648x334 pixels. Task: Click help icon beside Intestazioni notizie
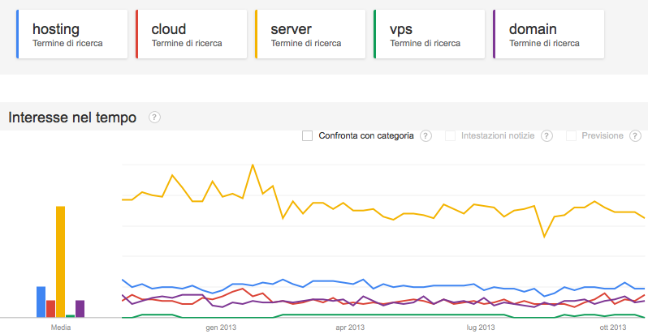(x=546, y=135)
